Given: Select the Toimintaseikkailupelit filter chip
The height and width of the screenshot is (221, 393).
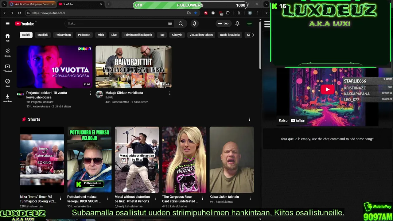Looking at the screenshot, I should click(138, 35).
